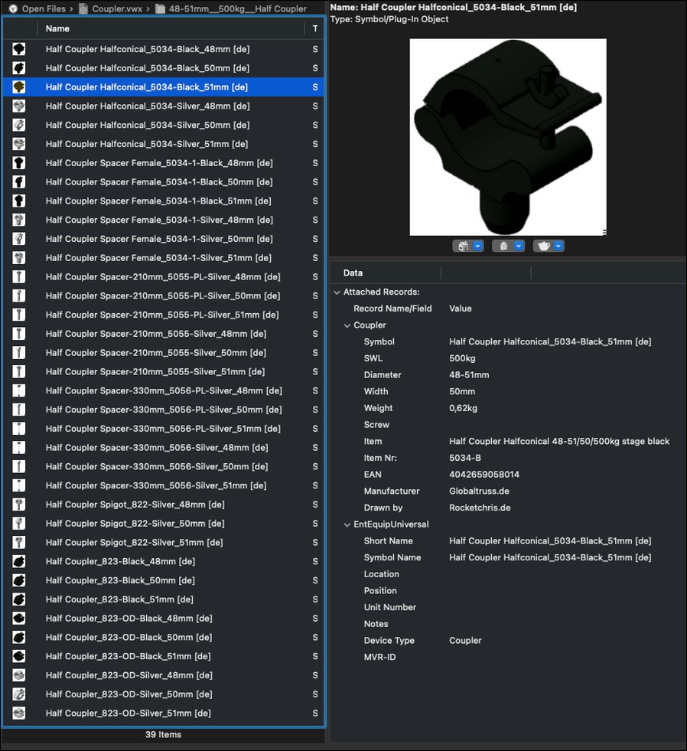Click thumbnail icon of Halfconical_5034-Silver_48mm row
687x751 pixels.
click(x=18, y=106)
